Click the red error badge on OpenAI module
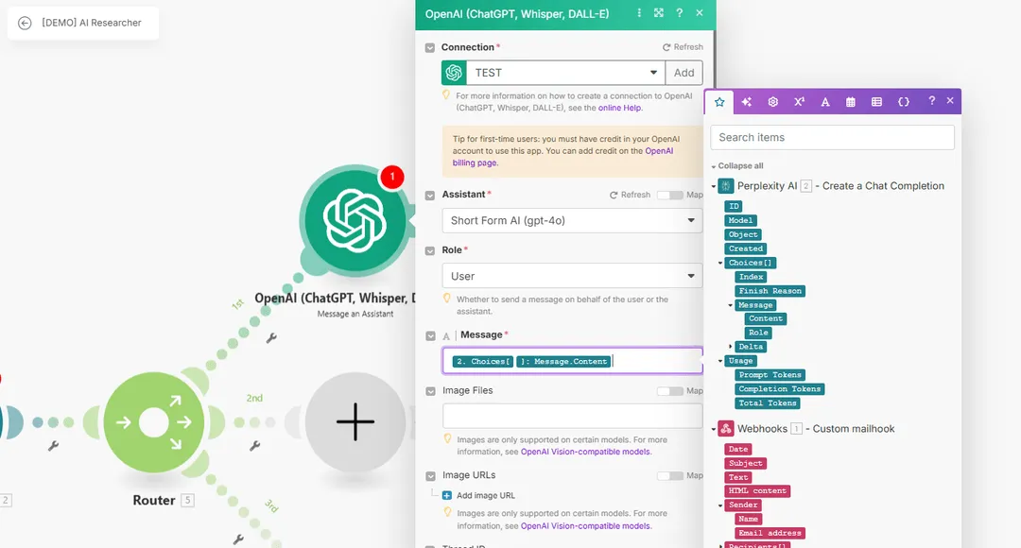This screenshot has height=548, width=1021. [392, 177]
